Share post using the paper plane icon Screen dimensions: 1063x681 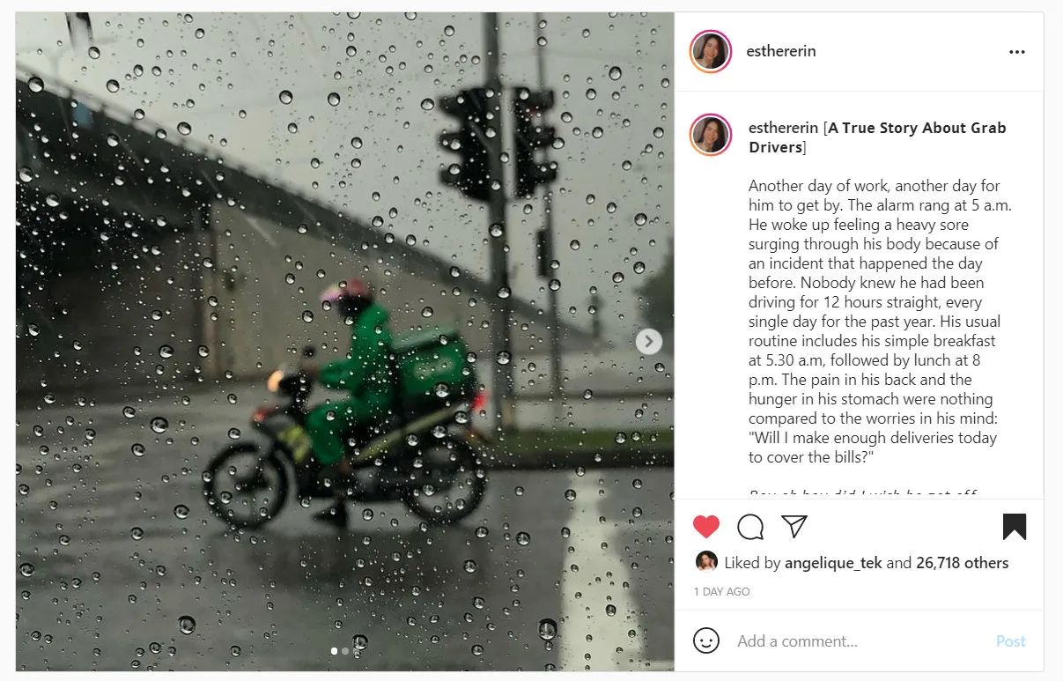pos(794,527)
